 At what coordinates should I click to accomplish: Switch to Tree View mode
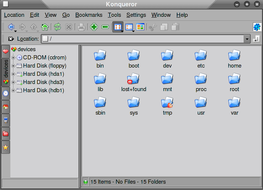click(129, 27)
